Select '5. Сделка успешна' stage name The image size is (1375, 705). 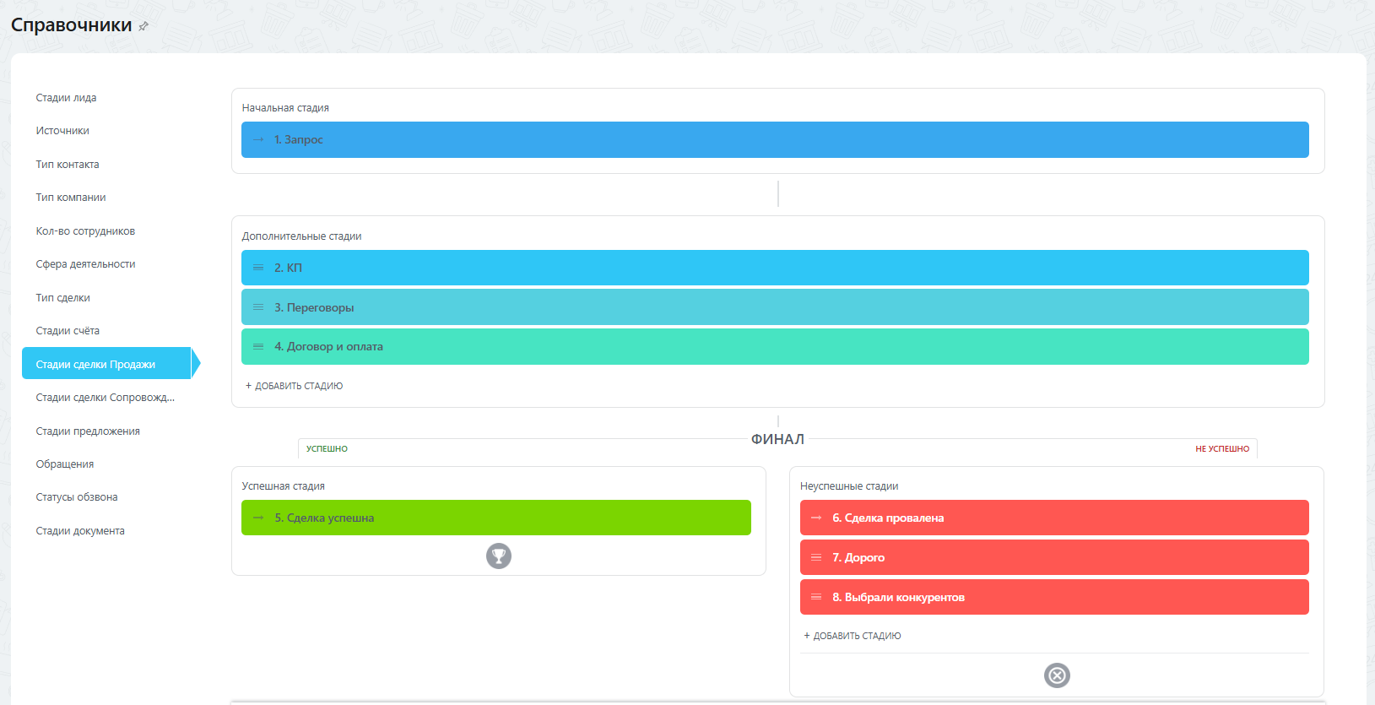[324, 518]
